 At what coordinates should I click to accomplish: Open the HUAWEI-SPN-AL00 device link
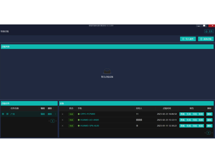[x=89, y=126]
